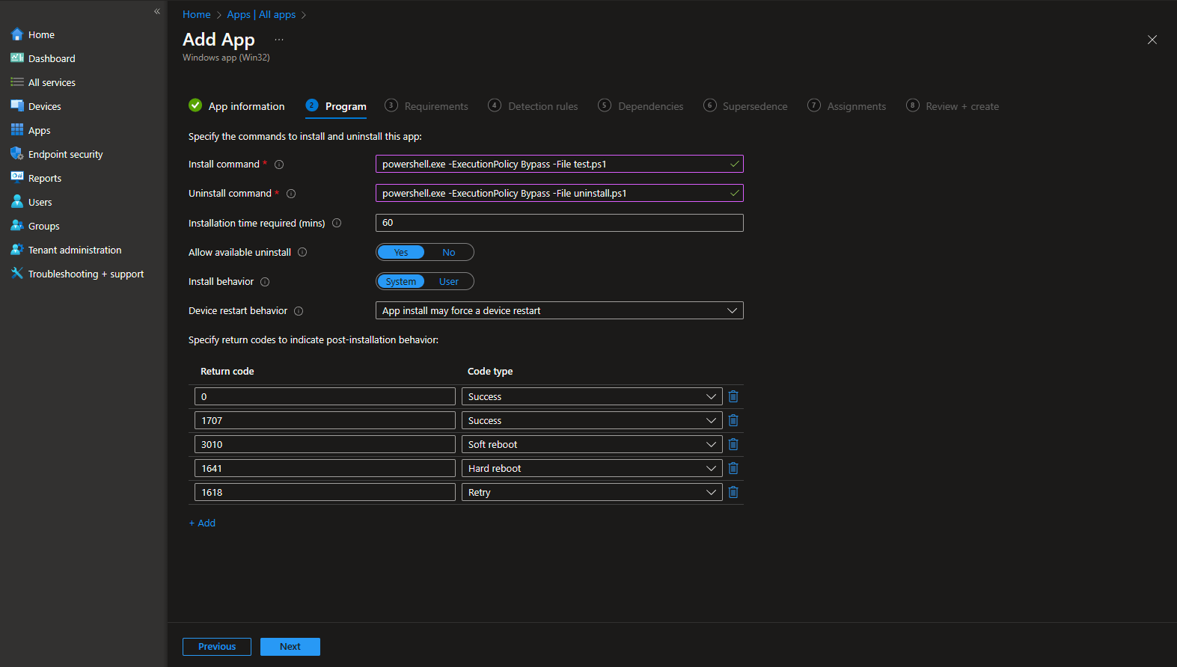Show info for Installation time required

pyautogui.click(x=337, y=223)
